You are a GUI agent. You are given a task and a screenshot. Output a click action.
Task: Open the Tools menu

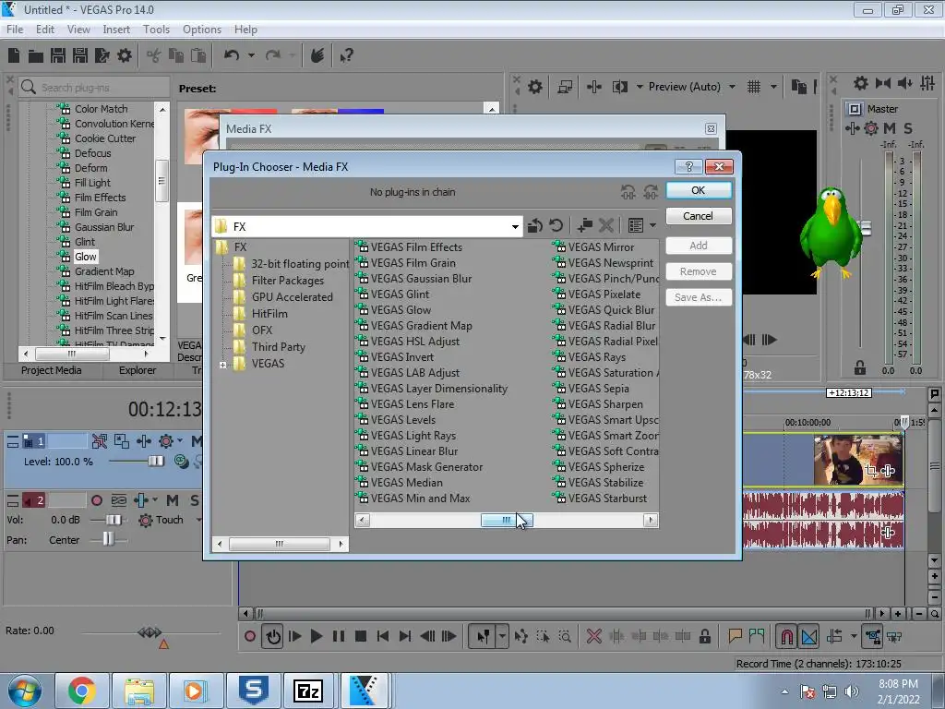pyautogui.click(x=156, y=30)
